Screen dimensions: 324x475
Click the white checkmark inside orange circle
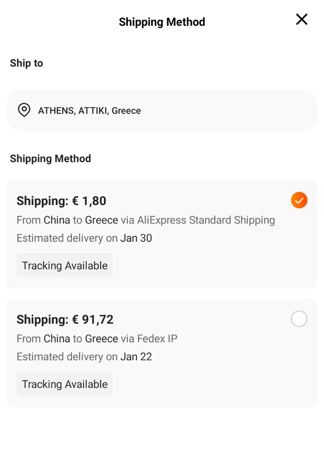click(299, 201)
